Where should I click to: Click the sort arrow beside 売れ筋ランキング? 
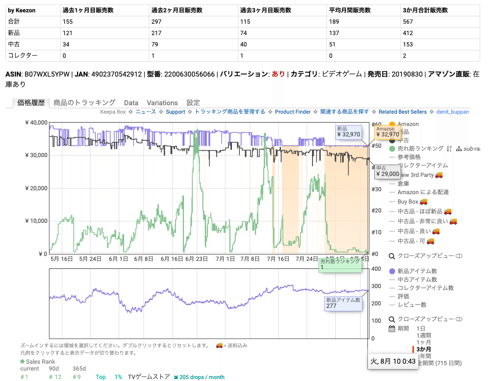(448, 148)
